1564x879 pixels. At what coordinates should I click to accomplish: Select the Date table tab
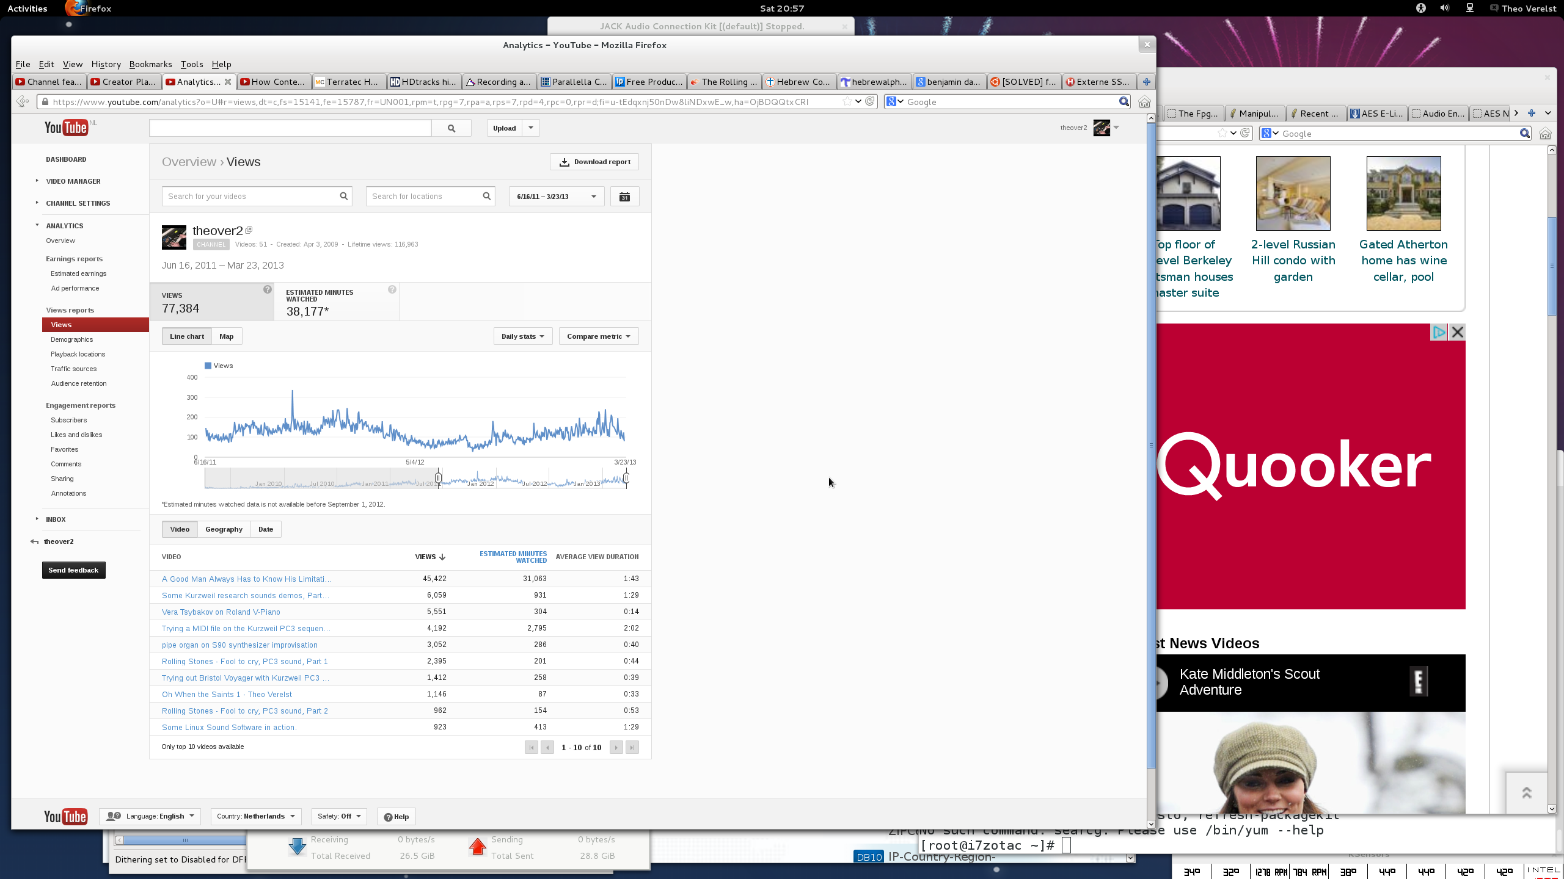coord(266,529)
